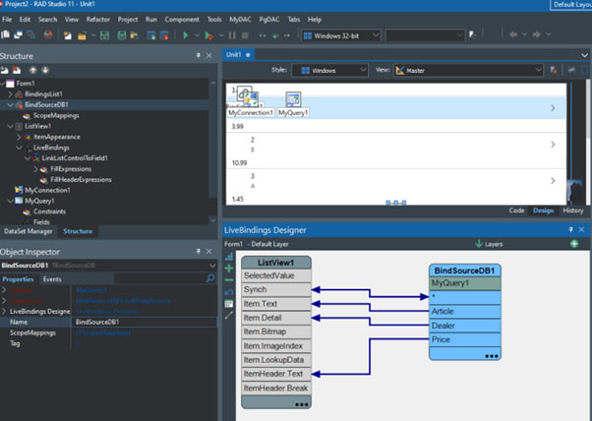The height and width of the screenshot is (421, 592).
Task: Click New item icon in Structure toolbar
Action: pyautogui.click(x=5, y=70)
